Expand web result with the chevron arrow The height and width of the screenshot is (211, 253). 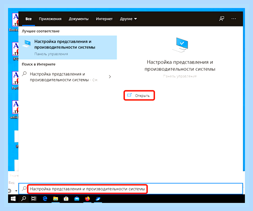tap(110, 77)
